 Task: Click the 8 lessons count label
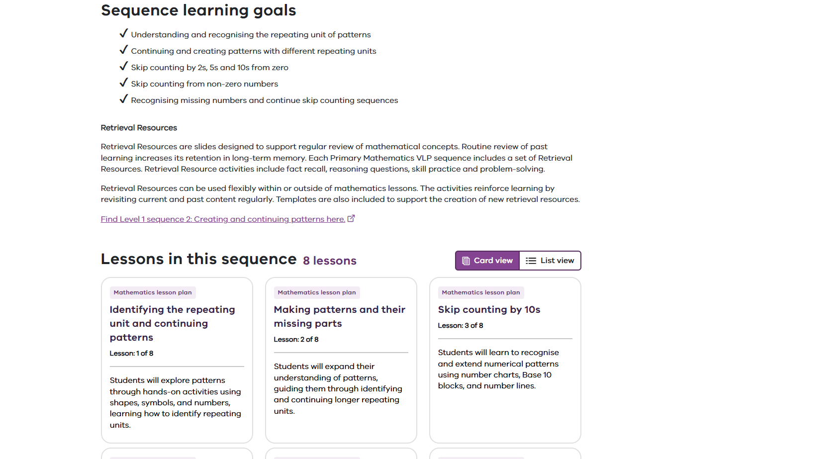[x=330, y=261]
